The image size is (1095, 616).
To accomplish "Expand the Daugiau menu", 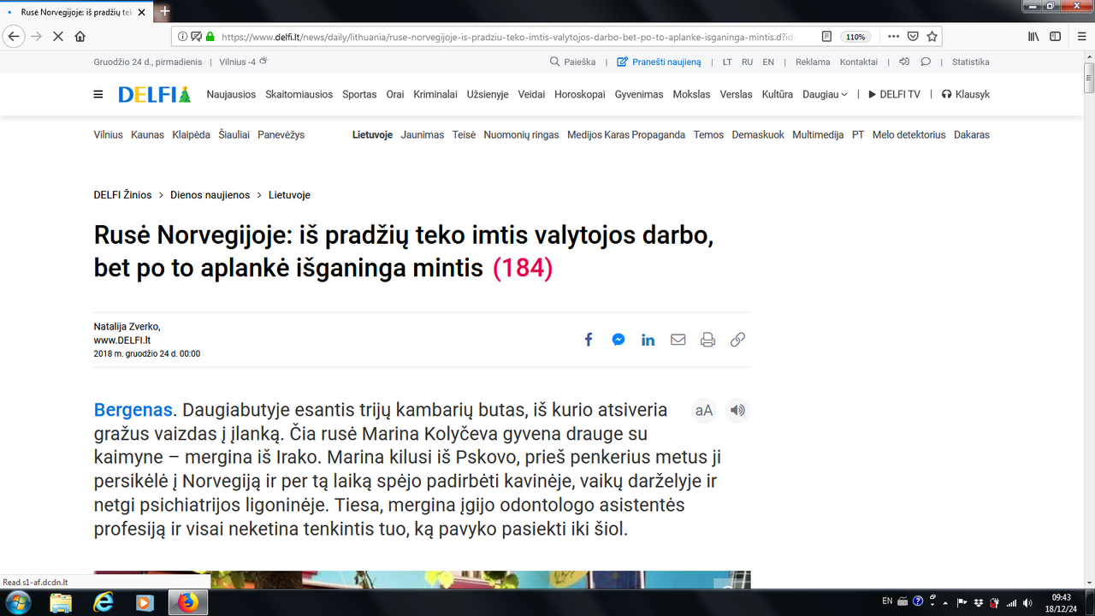I will pyautogui.click(x=825, y=95).
